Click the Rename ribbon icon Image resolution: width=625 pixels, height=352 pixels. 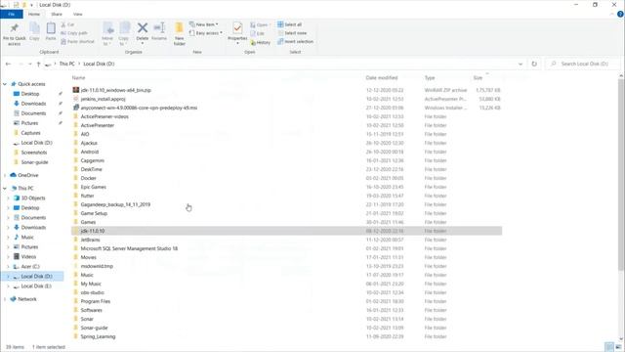pyautogui.click(x=159, y=28)
